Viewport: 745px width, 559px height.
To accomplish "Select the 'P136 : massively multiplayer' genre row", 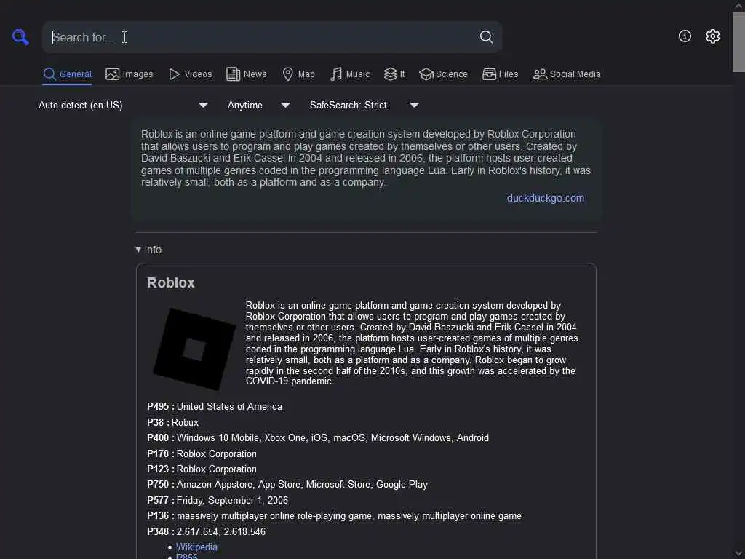I will 335,516.
